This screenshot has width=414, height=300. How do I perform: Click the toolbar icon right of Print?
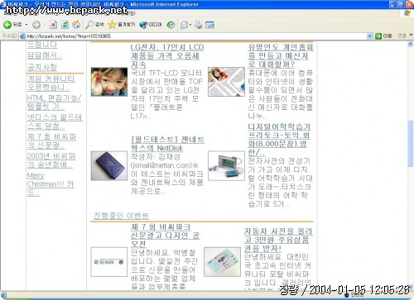point(209,25)
